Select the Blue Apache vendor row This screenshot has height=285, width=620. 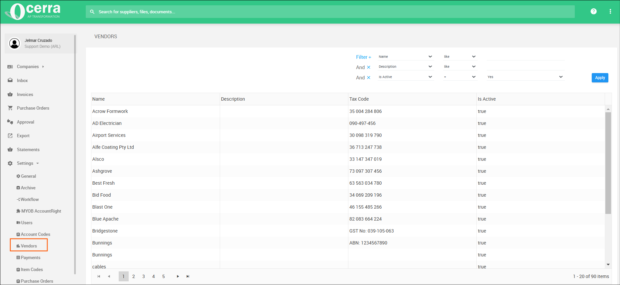point(348,219)
